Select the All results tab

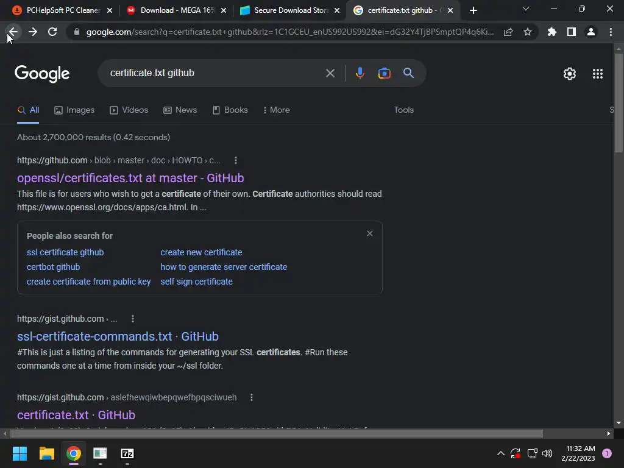[x=28, y=110]
